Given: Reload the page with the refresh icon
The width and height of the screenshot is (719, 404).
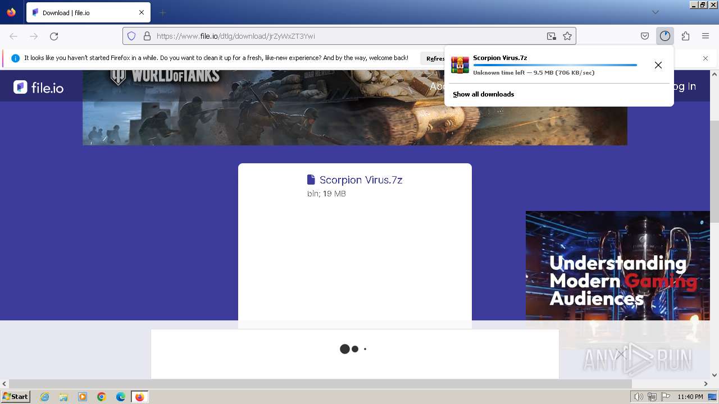Looking at the screenshot, I should pos(54,36).
